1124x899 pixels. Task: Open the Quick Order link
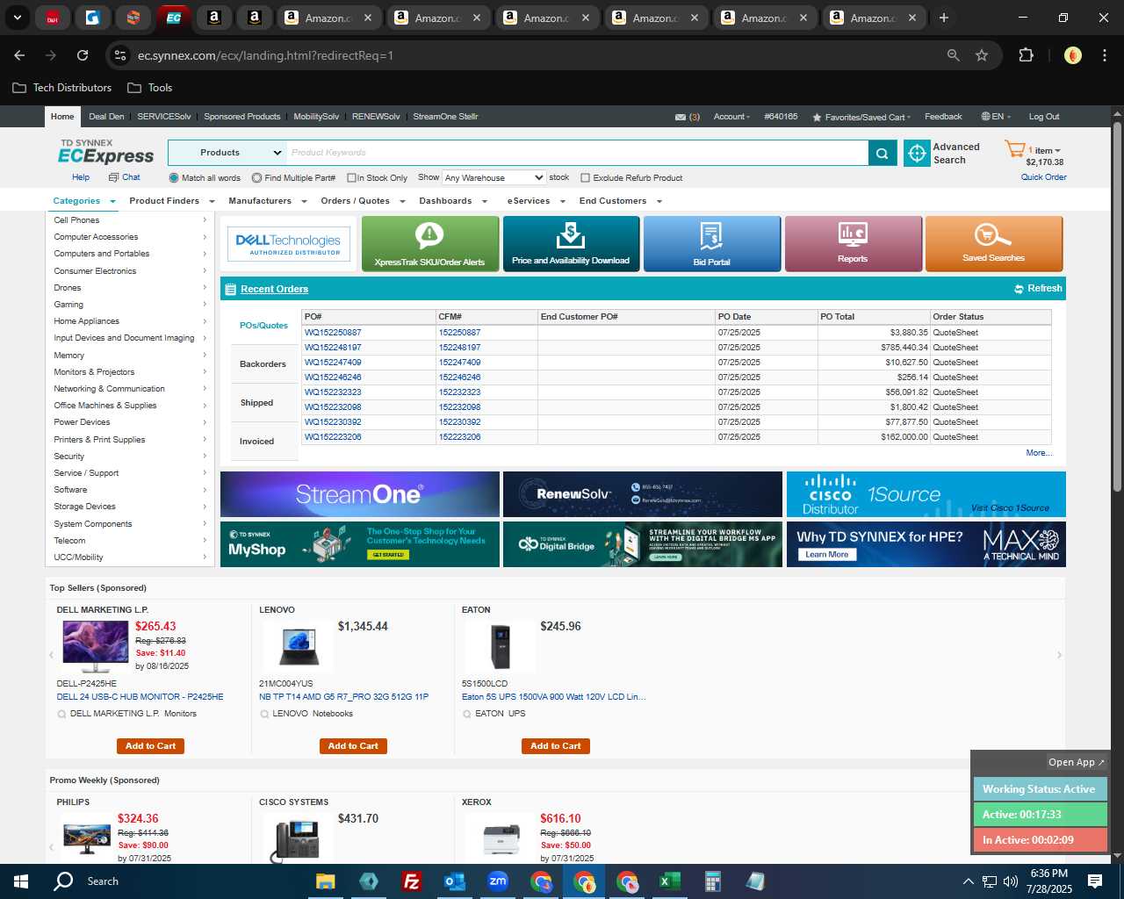[x=1043, y=177]
